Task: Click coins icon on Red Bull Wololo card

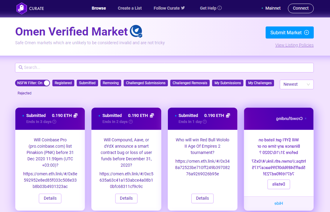Action: [x=228, y=115]
